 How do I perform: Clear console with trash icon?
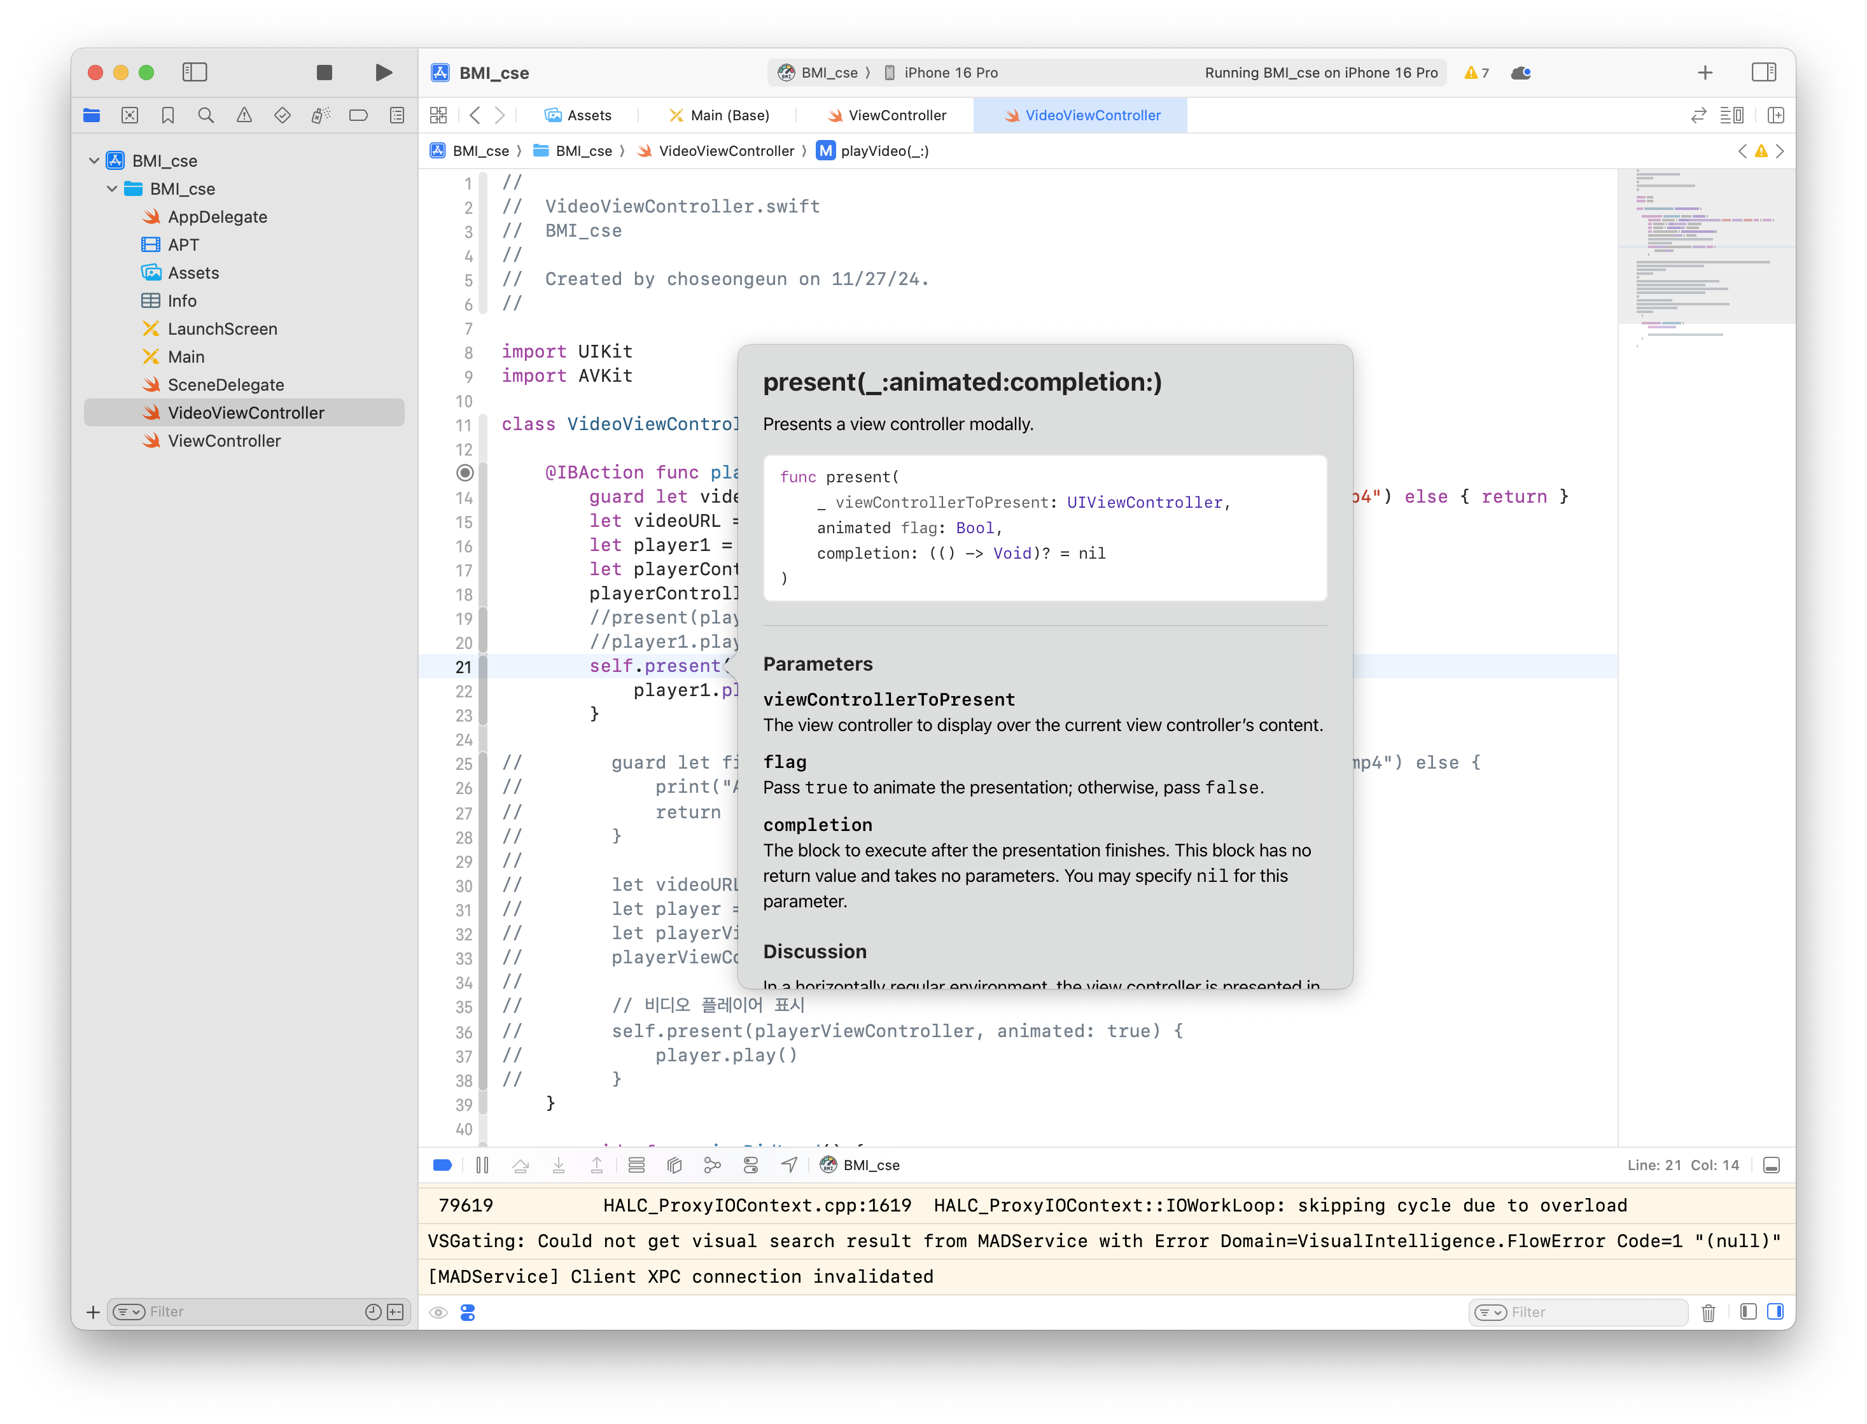coord(1709,1312)
